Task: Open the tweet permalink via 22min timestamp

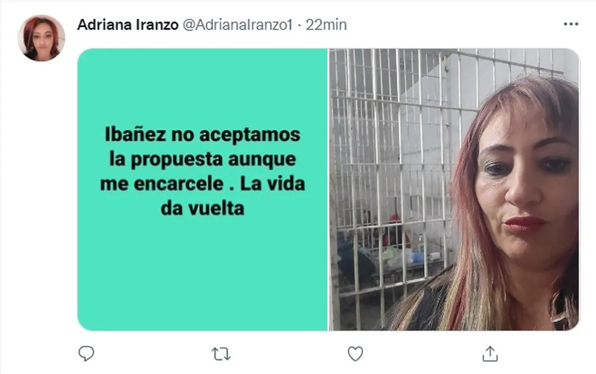Action: pyautogui.click(x=326, y=25)
